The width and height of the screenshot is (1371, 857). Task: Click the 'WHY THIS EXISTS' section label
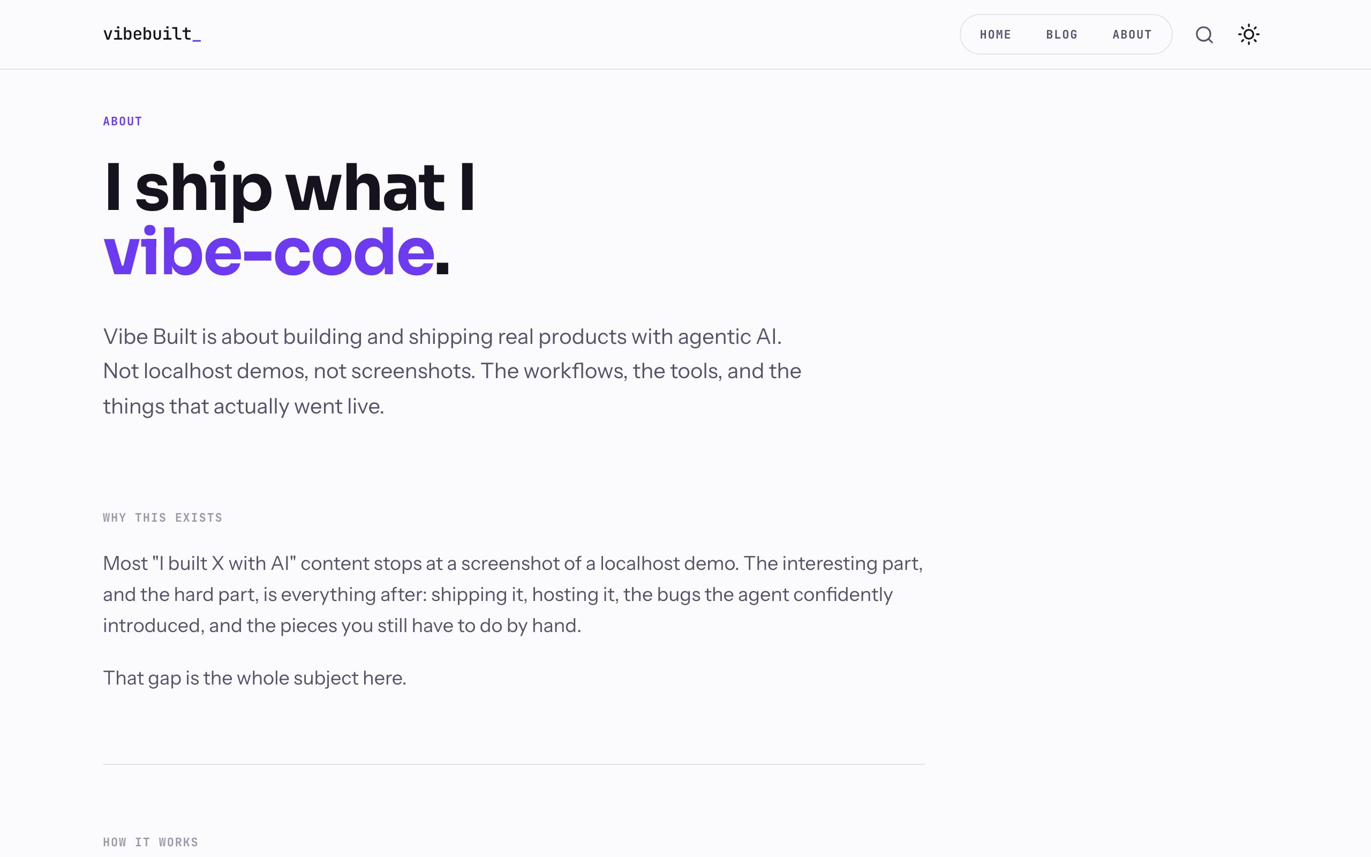163,517
